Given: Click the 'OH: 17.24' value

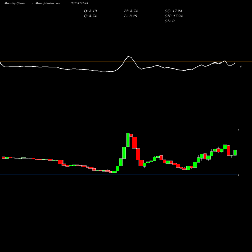Looking at the screenshot, I should pyautogui.click(x=173, y=16).
